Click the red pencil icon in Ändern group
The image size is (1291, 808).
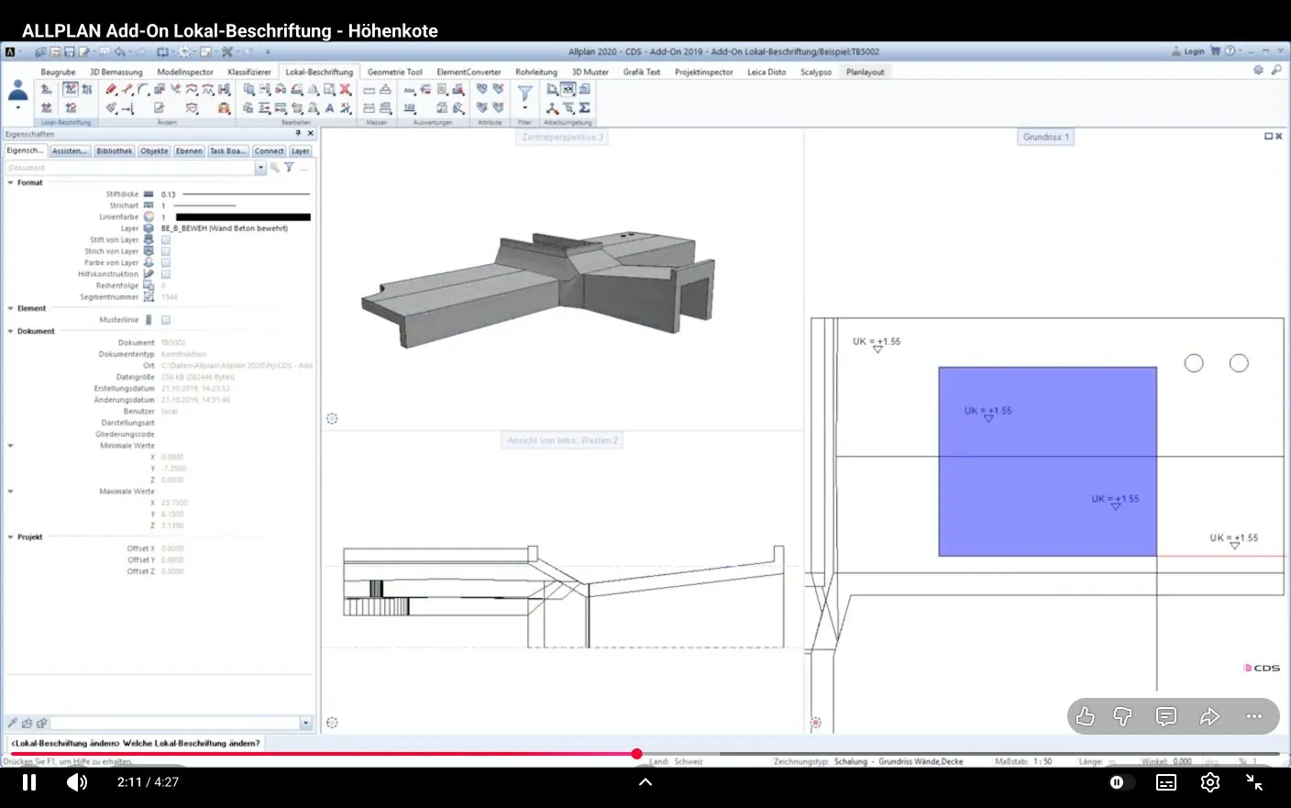[x=111, y=89]
